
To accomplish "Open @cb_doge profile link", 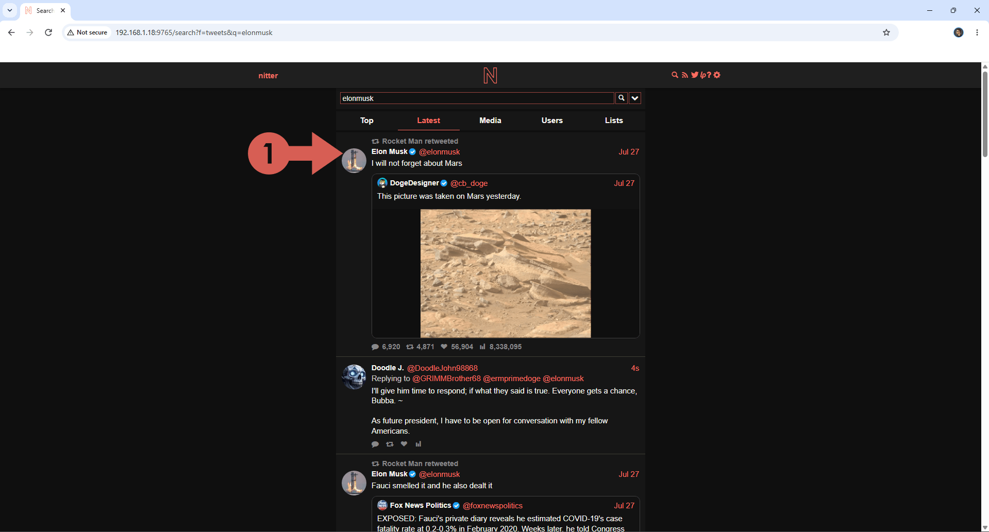I will pyautogui.click(x=469, y=183).
